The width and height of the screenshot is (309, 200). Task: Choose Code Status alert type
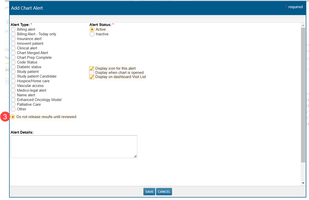click(13, 62)
